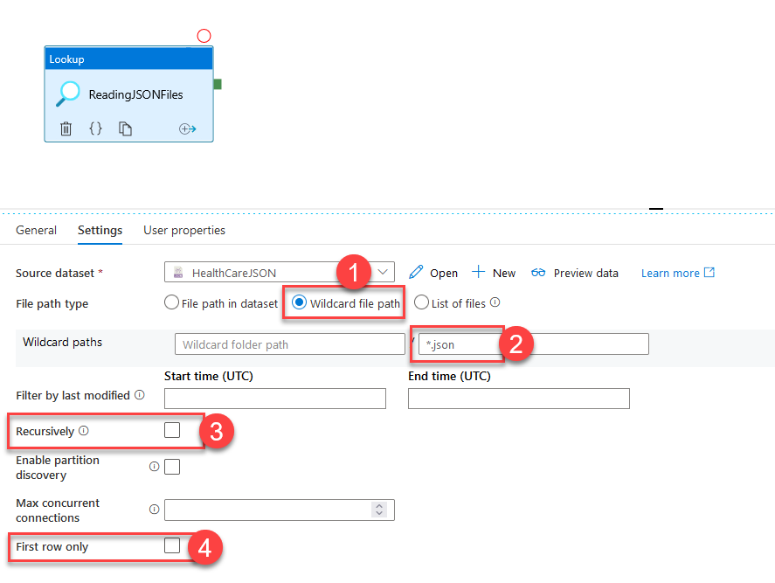Check Enable partition discovery box
775x583 pixels.
click(172, 467)
